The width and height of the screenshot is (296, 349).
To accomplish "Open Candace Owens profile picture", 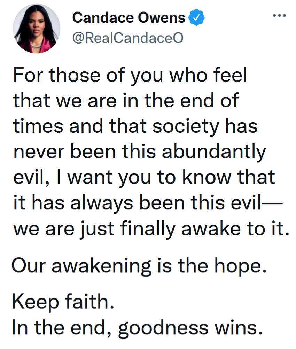I will pyautogui.click(x=37, y=29).
